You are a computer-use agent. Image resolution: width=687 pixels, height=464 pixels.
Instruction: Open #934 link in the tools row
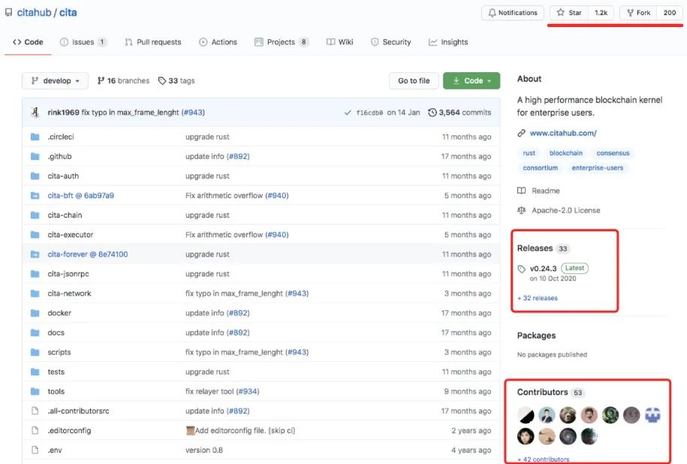pyautogui.click(x=248, y=391)
